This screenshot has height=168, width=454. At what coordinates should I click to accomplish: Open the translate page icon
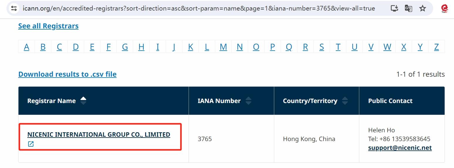[x=408, y=8]
